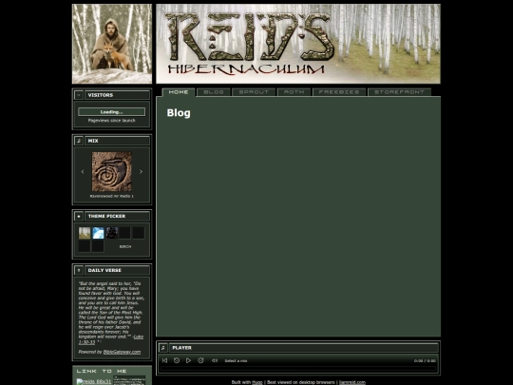Open the Hugo link in footer
The height and width of the screenshot is (385, 513).
click(257, 382)
